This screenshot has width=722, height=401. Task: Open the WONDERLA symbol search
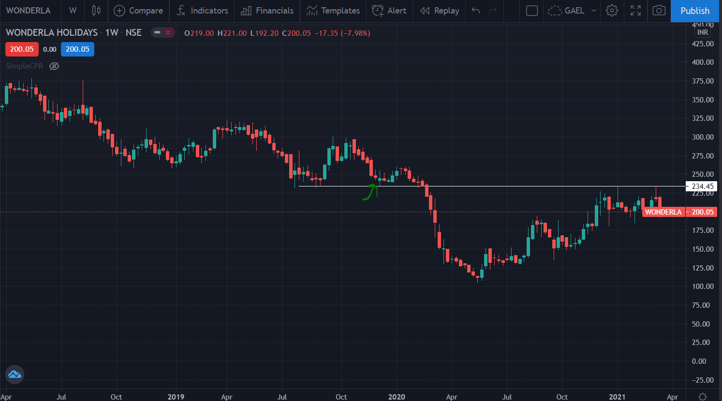(x=28, y=11)
